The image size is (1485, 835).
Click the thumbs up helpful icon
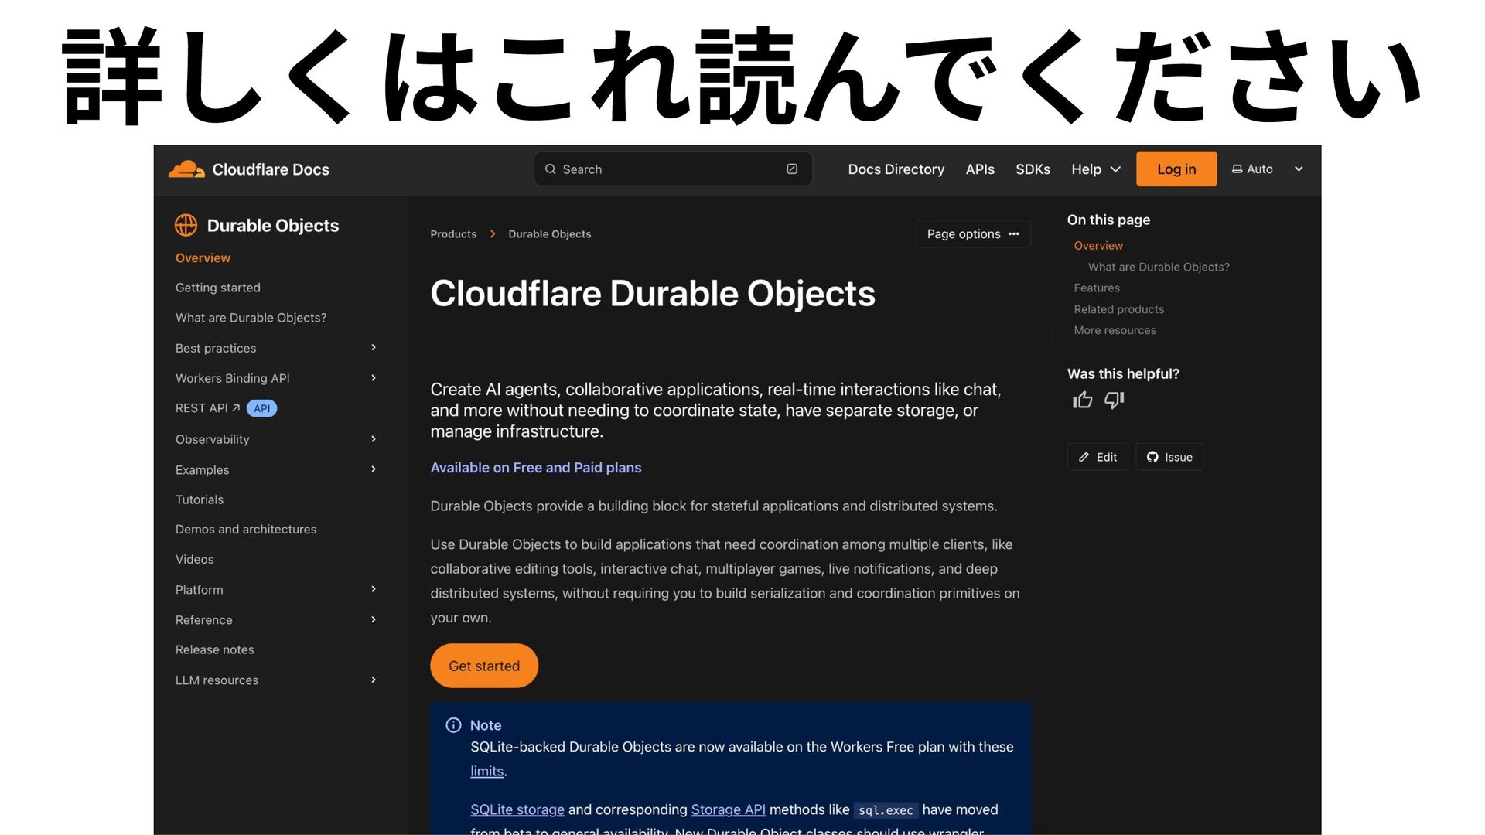[1082, 400]
